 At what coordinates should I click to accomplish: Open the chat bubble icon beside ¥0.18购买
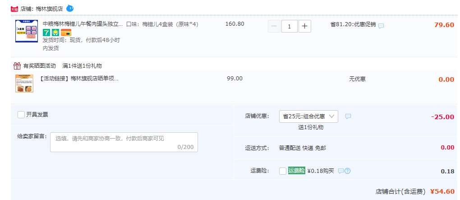click(340, 171)
